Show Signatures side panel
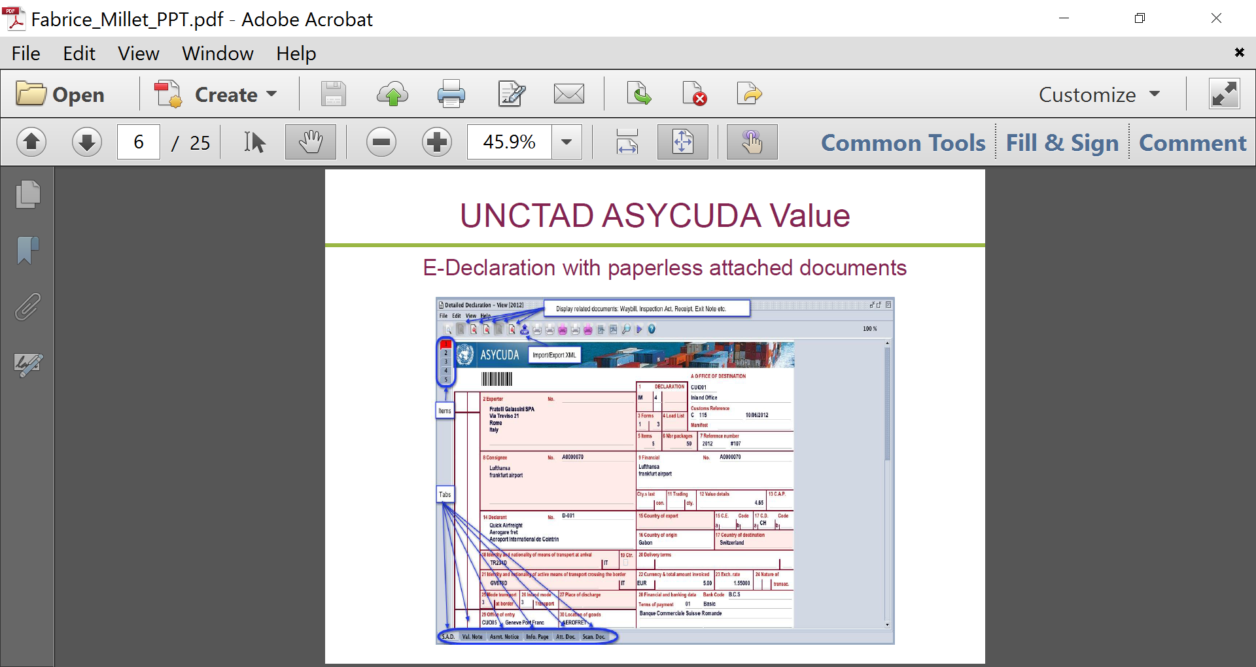Screen dimensions: 1256x667 point(28,365)
